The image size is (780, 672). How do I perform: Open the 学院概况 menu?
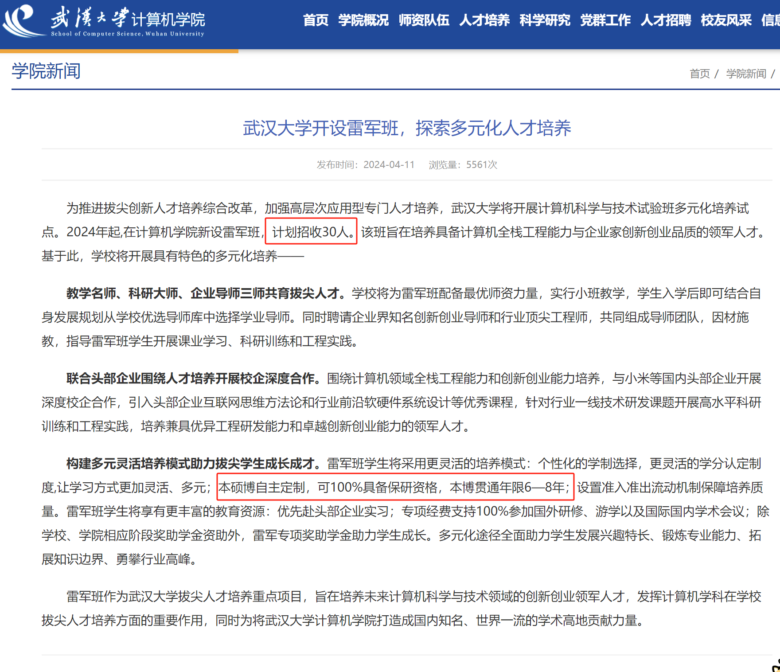tap(363, 20)
